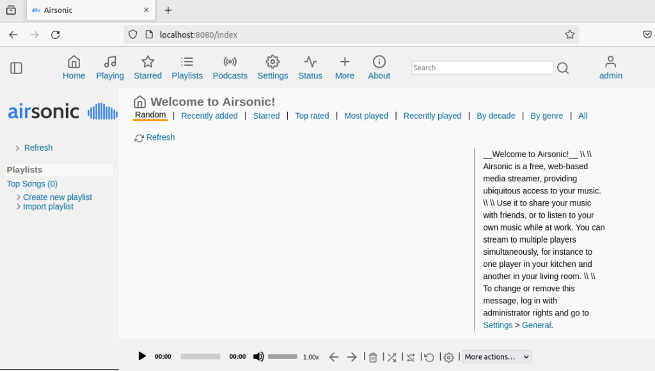Click the house icon beside Welcome heading

139,102
